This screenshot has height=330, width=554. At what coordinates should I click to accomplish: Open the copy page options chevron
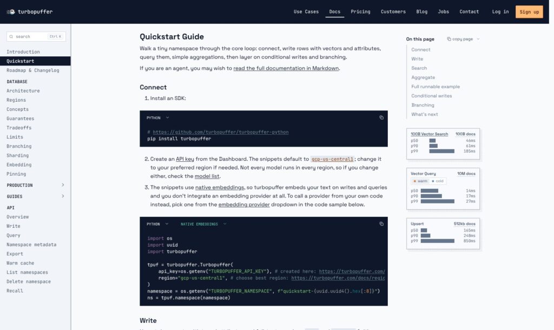click(x=478, y=39)
